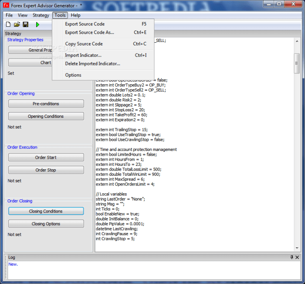Click the line 'extern double TotalWinLimit = 900;'
The height and width of the screenshot is (284, 305).
(128, 175)
